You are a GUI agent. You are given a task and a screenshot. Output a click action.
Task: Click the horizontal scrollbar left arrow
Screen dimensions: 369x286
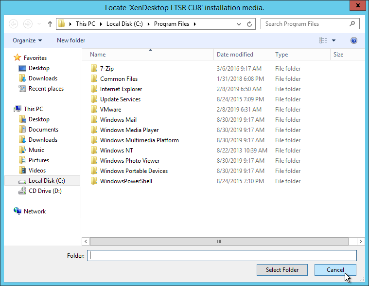(x=86, y=242)
